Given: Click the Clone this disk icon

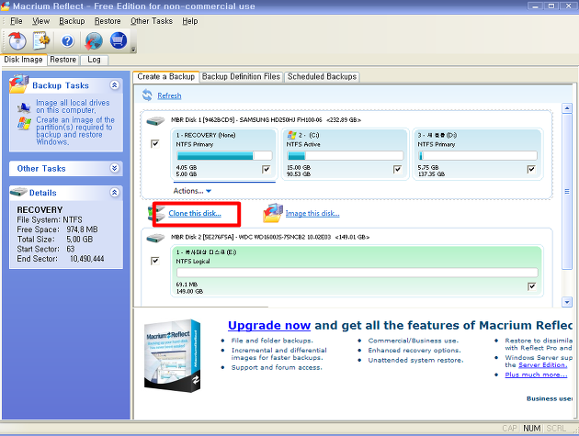Looking at the screenshot, I should (156, 214).
